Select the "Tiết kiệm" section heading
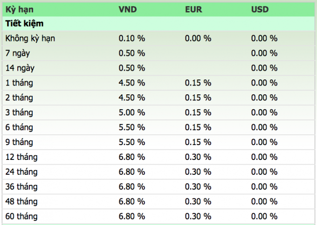Screen dimensions: 317x225 click(x=25, y=23)
